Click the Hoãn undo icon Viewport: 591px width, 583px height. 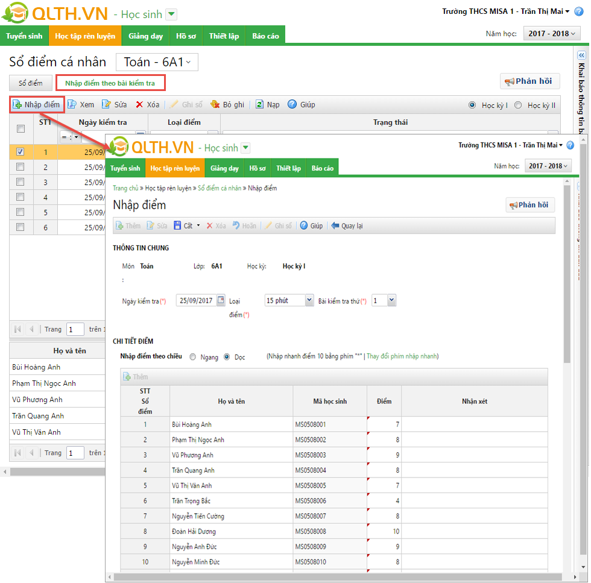point(236,225)
